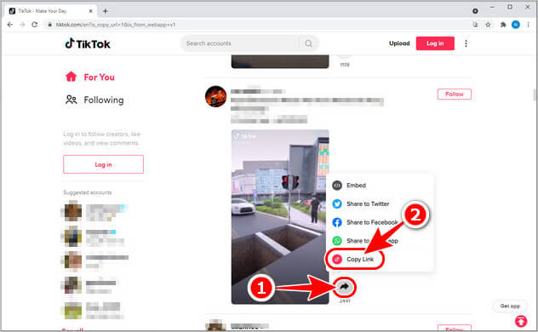This screenshot has width=538, height=332.
Task: Click the page vertical scrollbar
Action: [535, 94]
